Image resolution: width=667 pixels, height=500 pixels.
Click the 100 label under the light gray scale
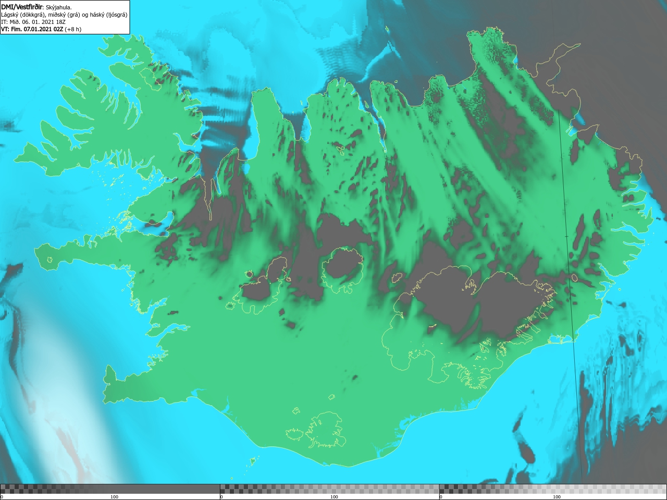pyautogui.click(x=557, y=497)
